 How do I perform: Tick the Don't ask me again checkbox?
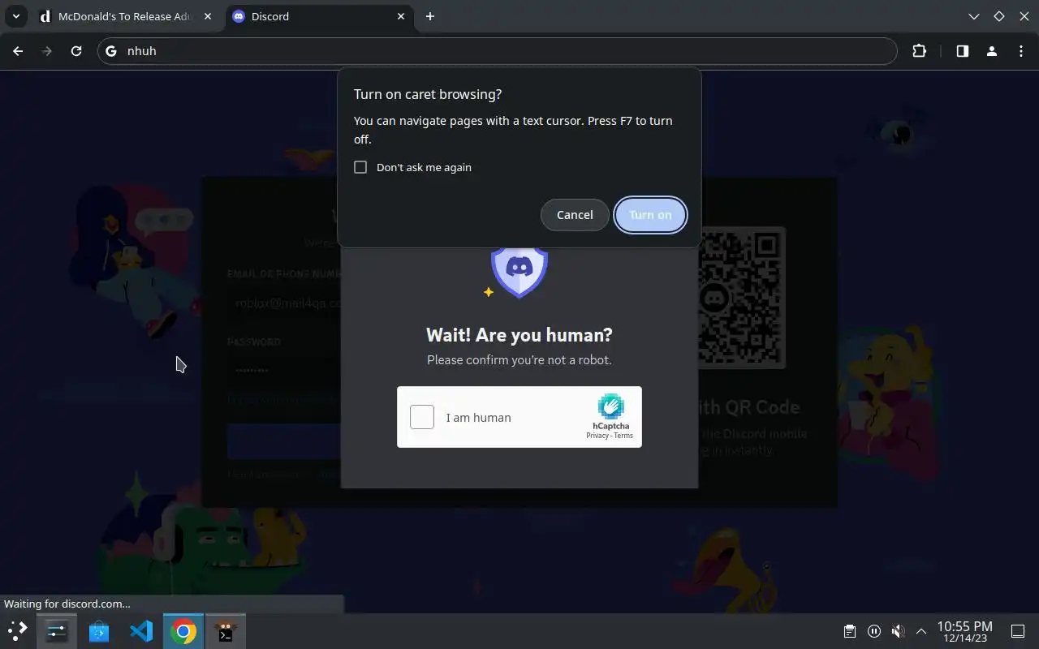coord(360,167)
